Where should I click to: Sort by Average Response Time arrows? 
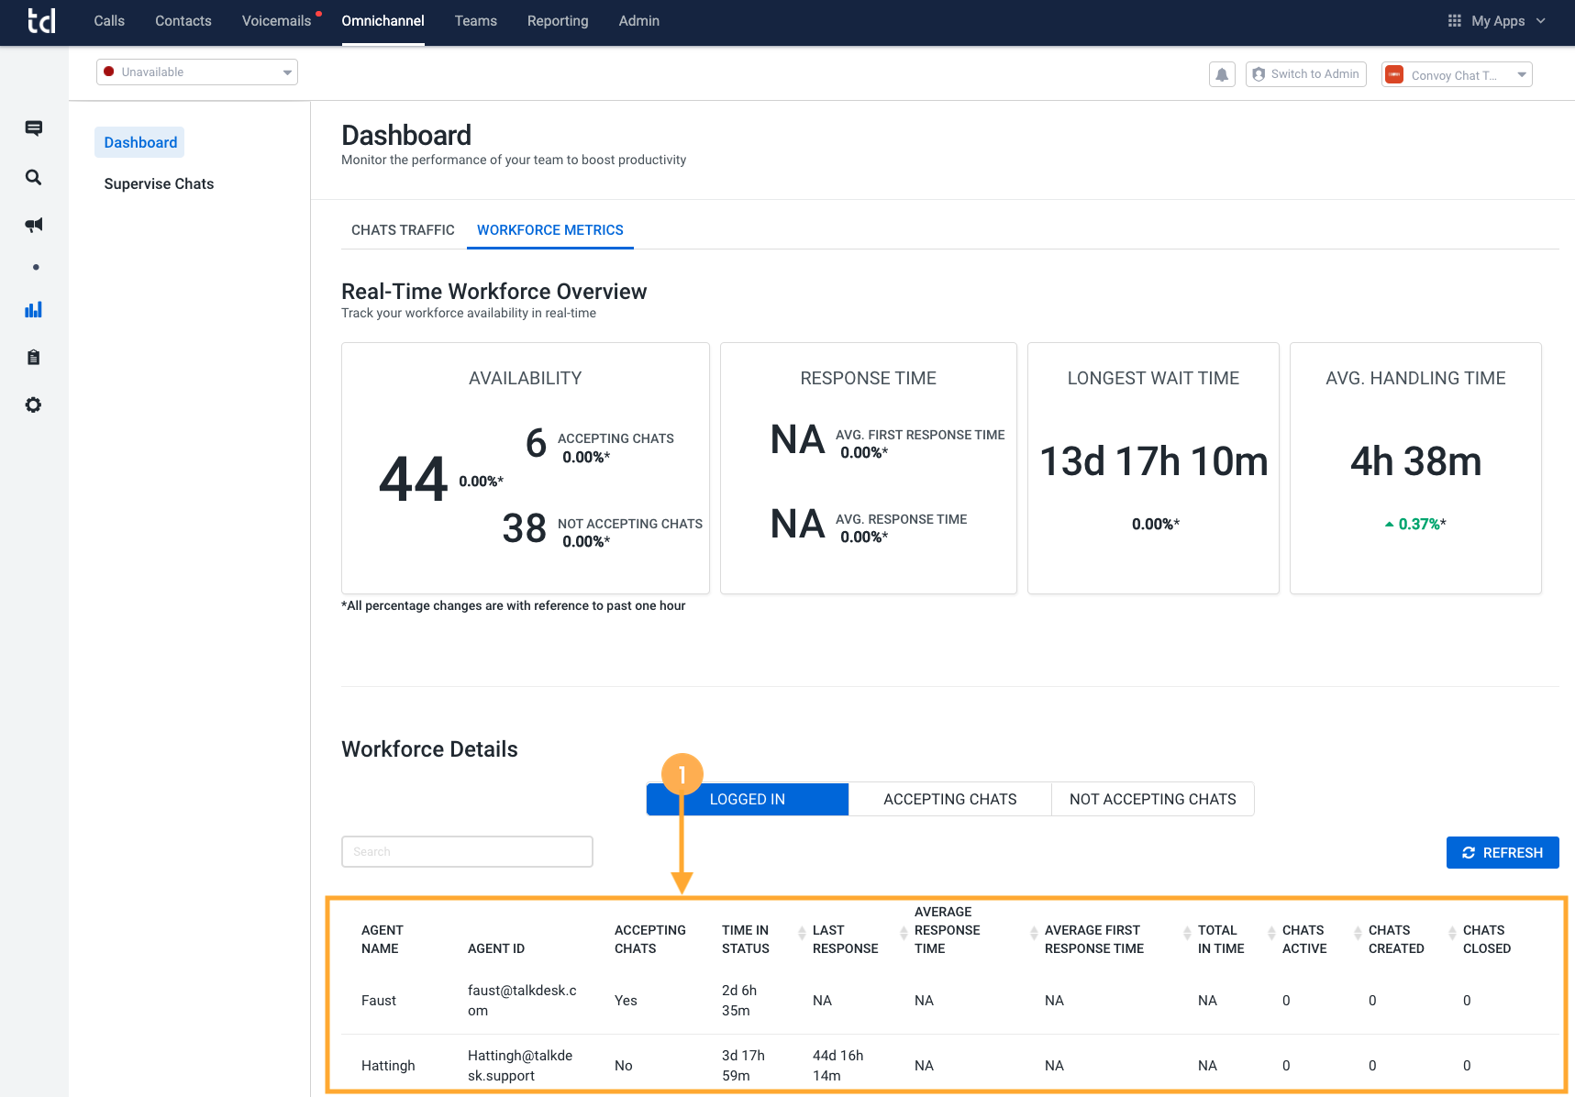click(904, 932)
